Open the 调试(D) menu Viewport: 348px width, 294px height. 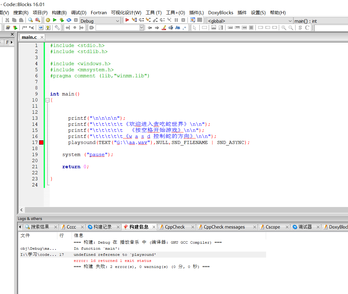coord(79,12)
